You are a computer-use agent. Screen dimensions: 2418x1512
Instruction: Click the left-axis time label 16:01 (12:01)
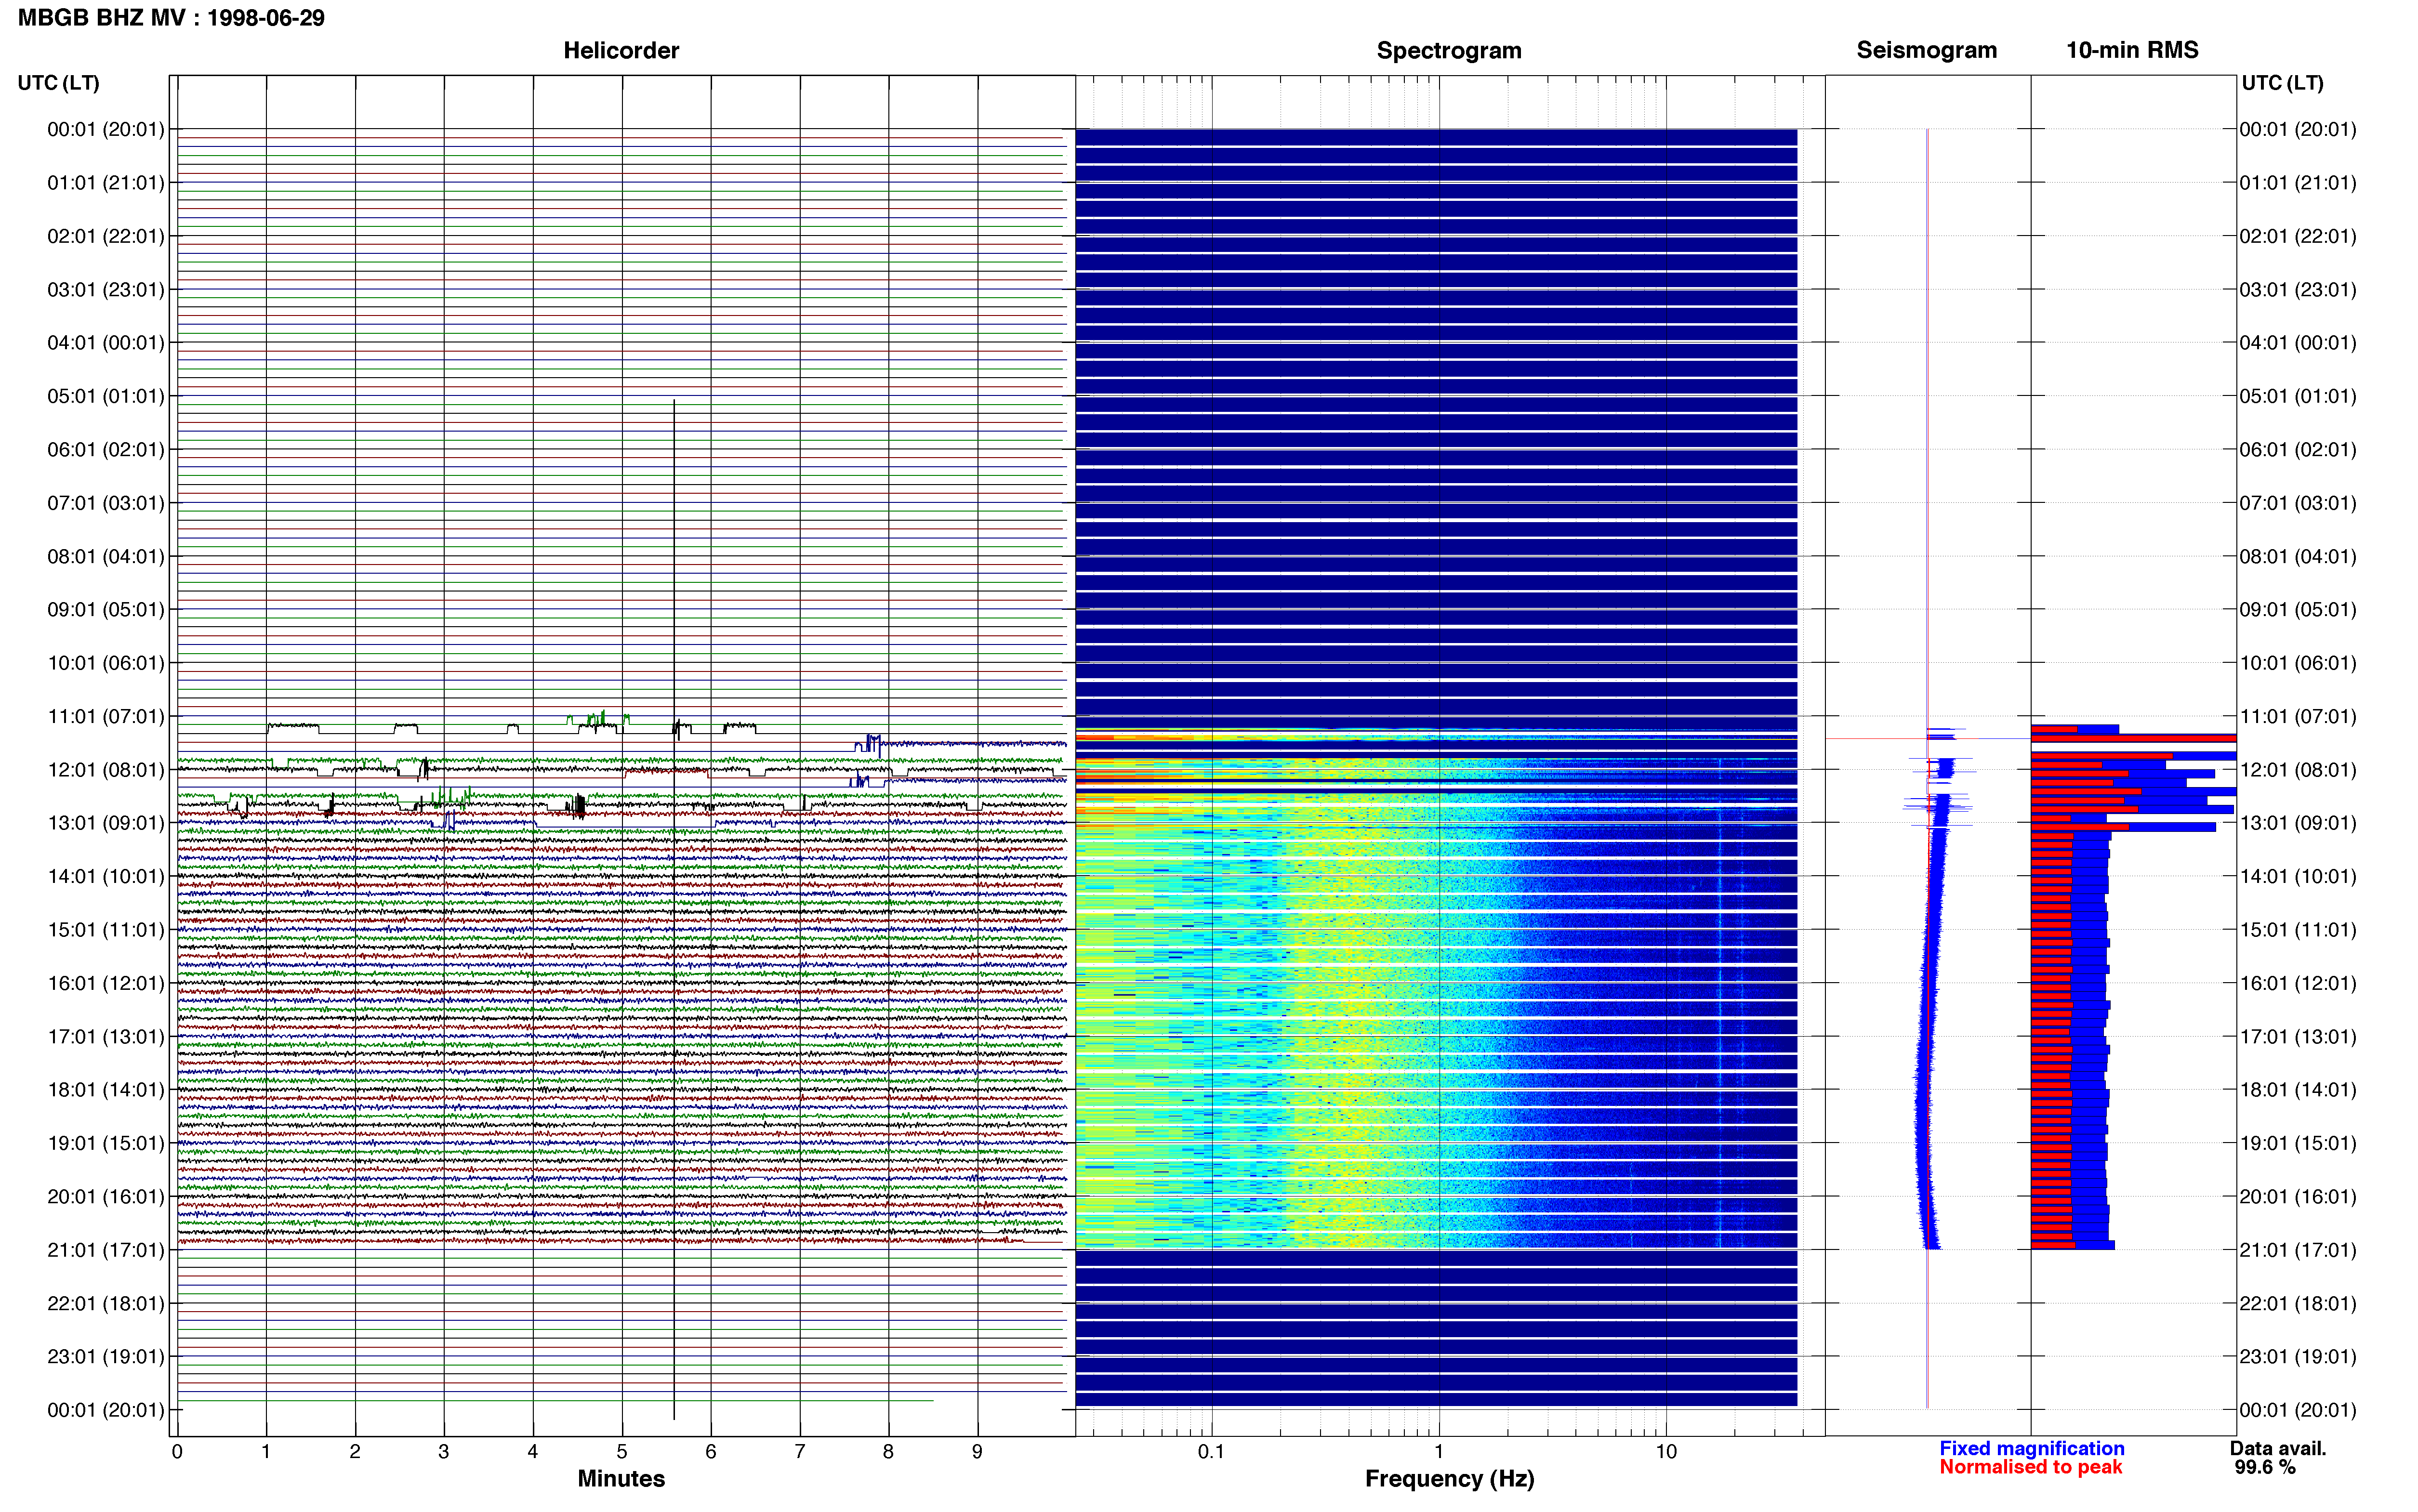pos(106,983)
